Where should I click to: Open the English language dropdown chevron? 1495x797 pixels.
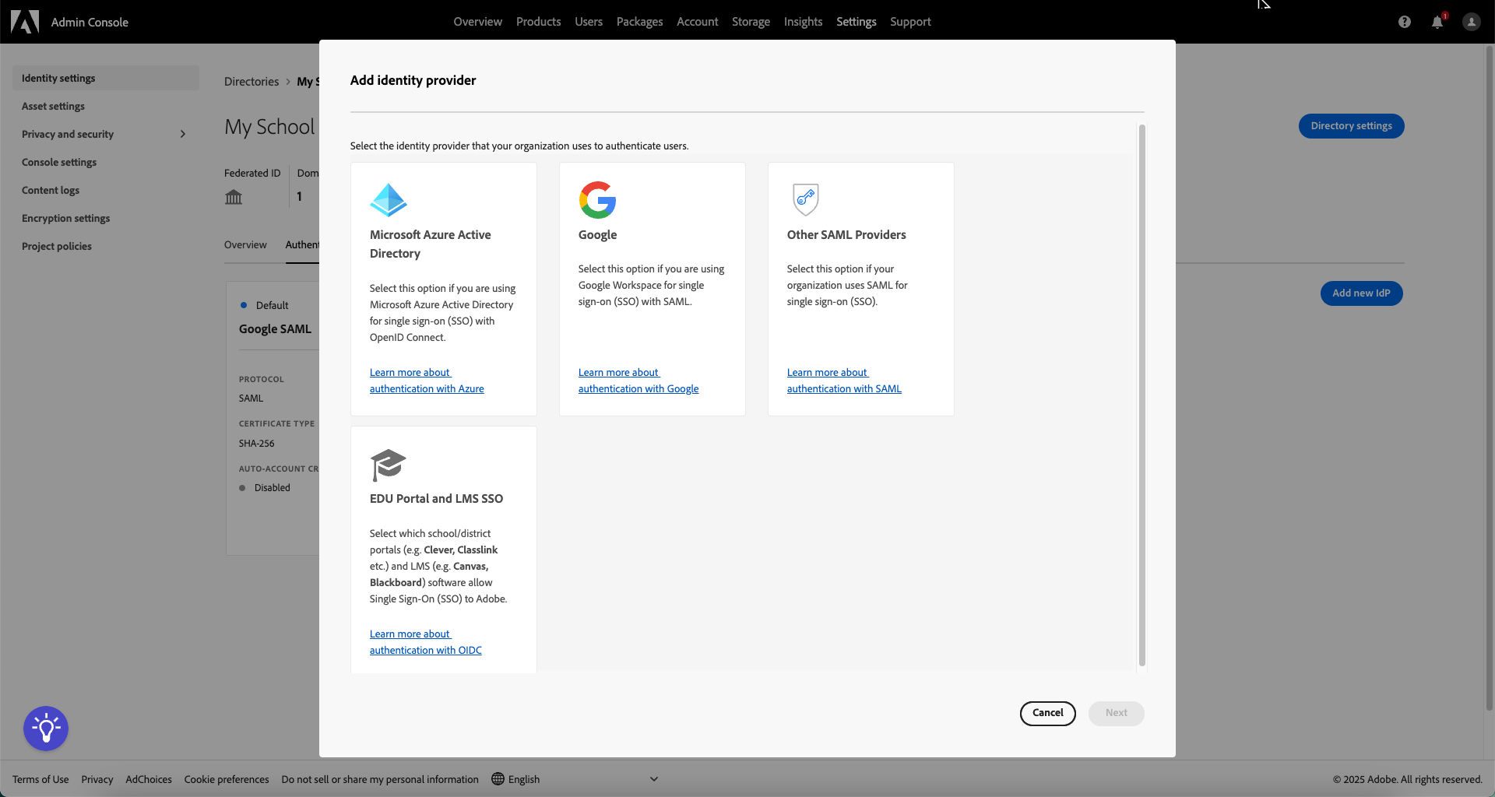tap(654, 779)
